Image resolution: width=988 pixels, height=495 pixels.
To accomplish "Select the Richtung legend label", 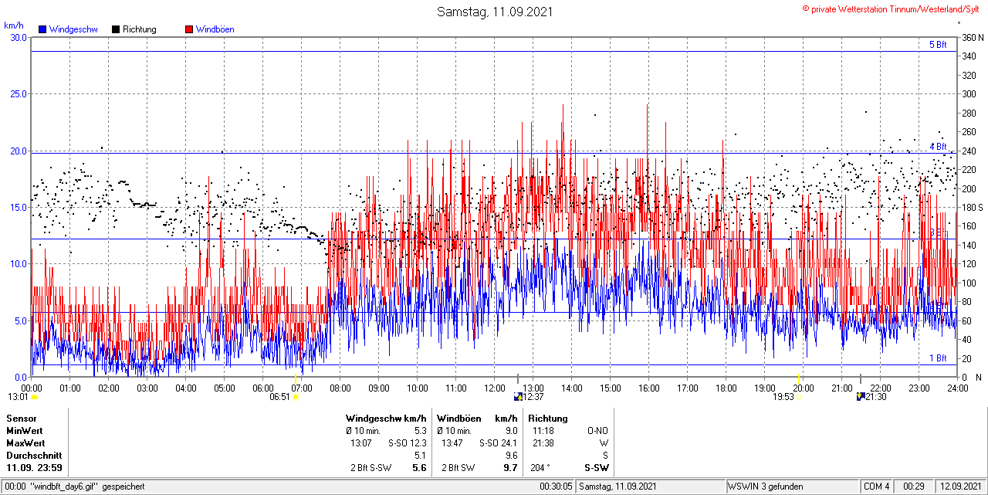I will [x=140, y=29].
